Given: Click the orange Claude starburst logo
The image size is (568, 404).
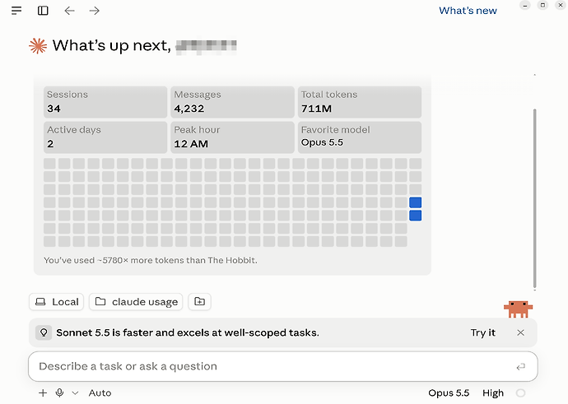Looking at the screenshot, I should click(x=38, y=46).
